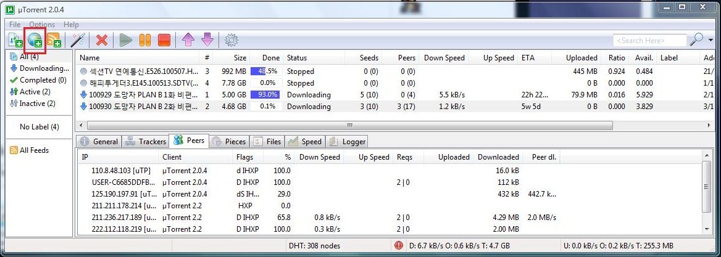Image resolution: width=721 pixels, height=257 pixels.
Task: Click torrent list scroll right arrow
Action: pyautogui.click(x=709, y=125)
